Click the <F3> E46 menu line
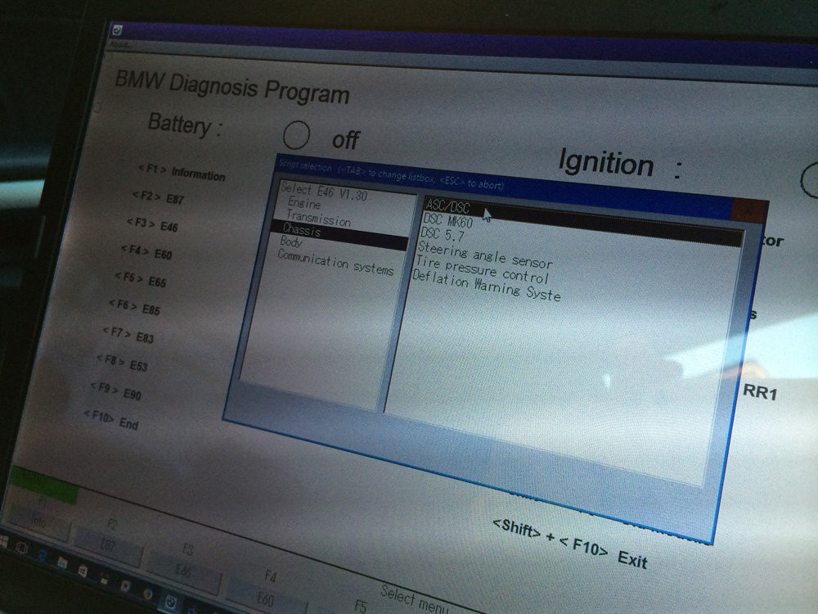 (x=152, y=224)
